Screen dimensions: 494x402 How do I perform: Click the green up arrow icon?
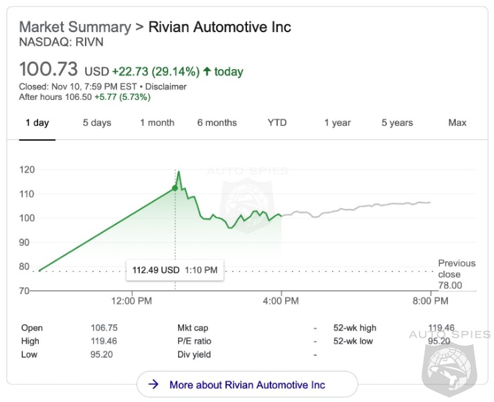(207, 72)
